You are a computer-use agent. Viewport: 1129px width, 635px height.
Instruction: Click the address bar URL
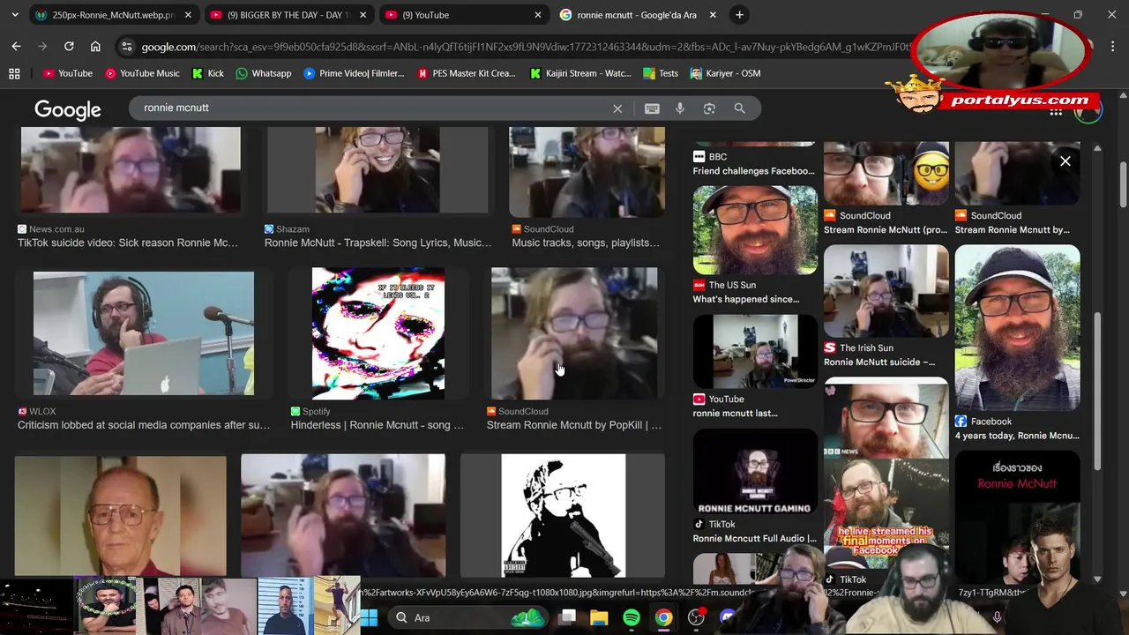(525, 47)
